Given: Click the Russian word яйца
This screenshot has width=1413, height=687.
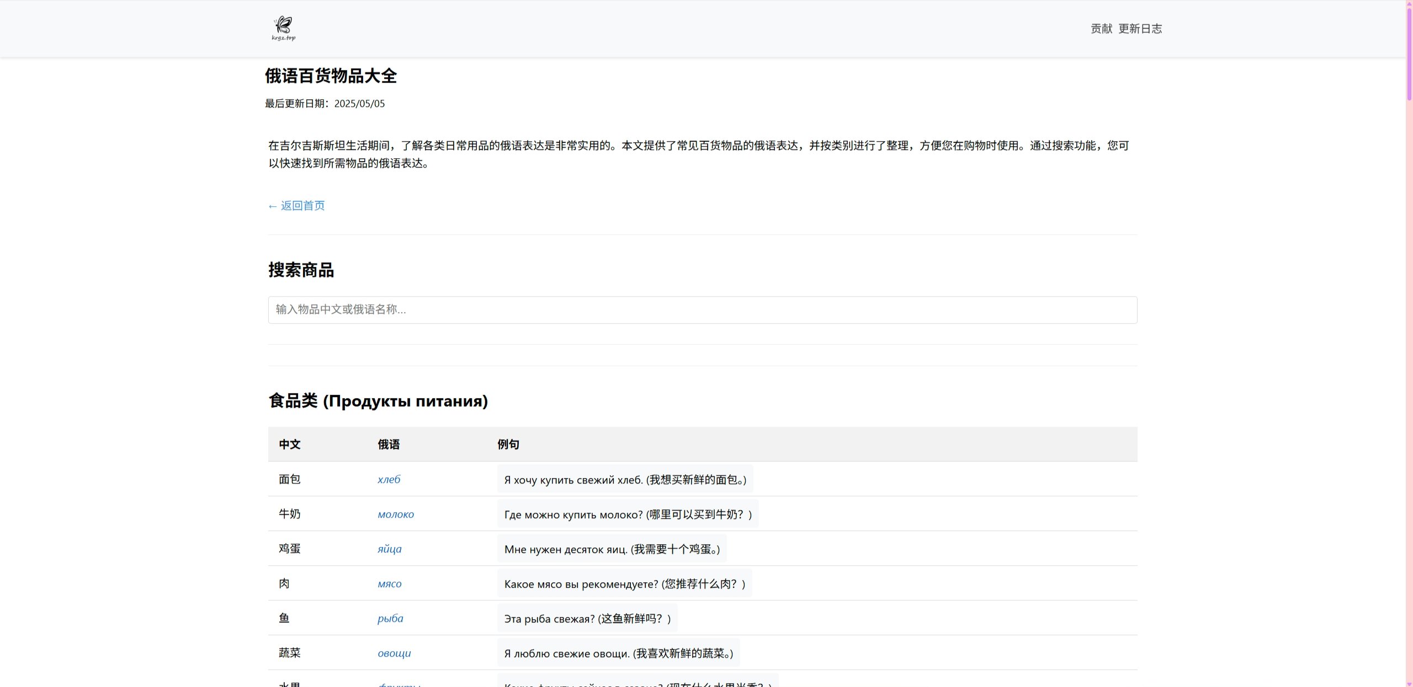Looking at the screenshot, I should coord(389,549).
